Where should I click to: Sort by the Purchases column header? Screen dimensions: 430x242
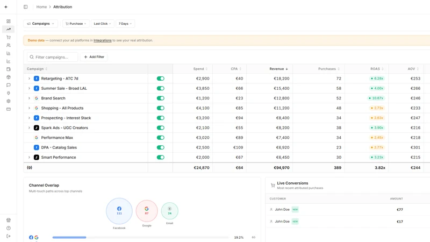(x=329, y=69)
